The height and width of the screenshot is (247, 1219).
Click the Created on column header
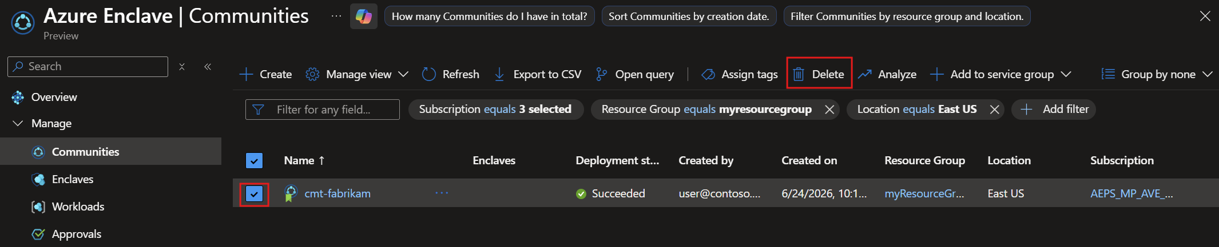point(809,161)
